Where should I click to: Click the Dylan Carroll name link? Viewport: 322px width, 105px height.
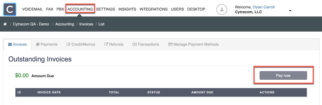[264, 7]
